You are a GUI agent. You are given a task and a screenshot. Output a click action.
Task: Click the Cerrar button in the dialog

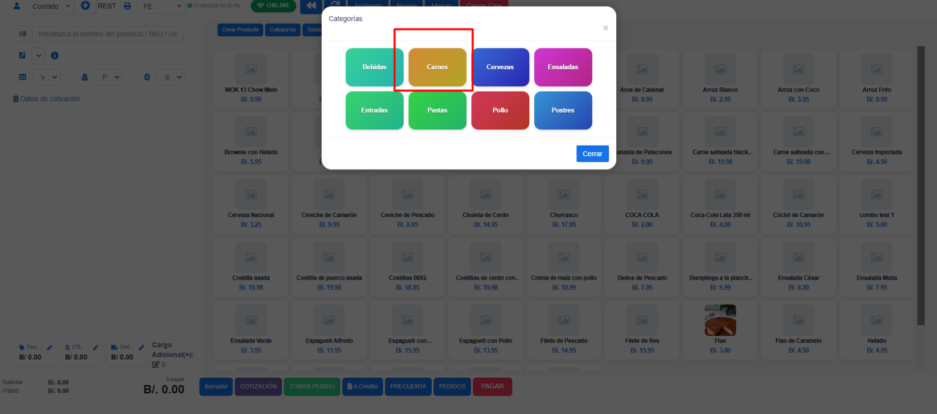click(x=592, y=153)
